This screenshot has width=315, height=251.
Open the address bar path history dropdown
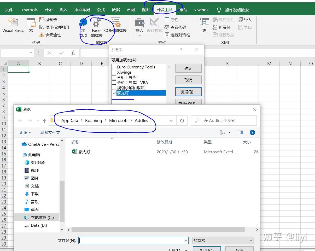tap(171, 121)
